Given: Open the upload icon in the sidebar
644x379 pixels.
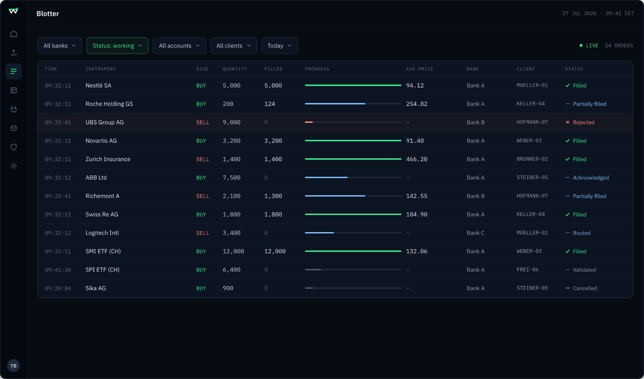Looking at the screenshot, I should [14, 52].
